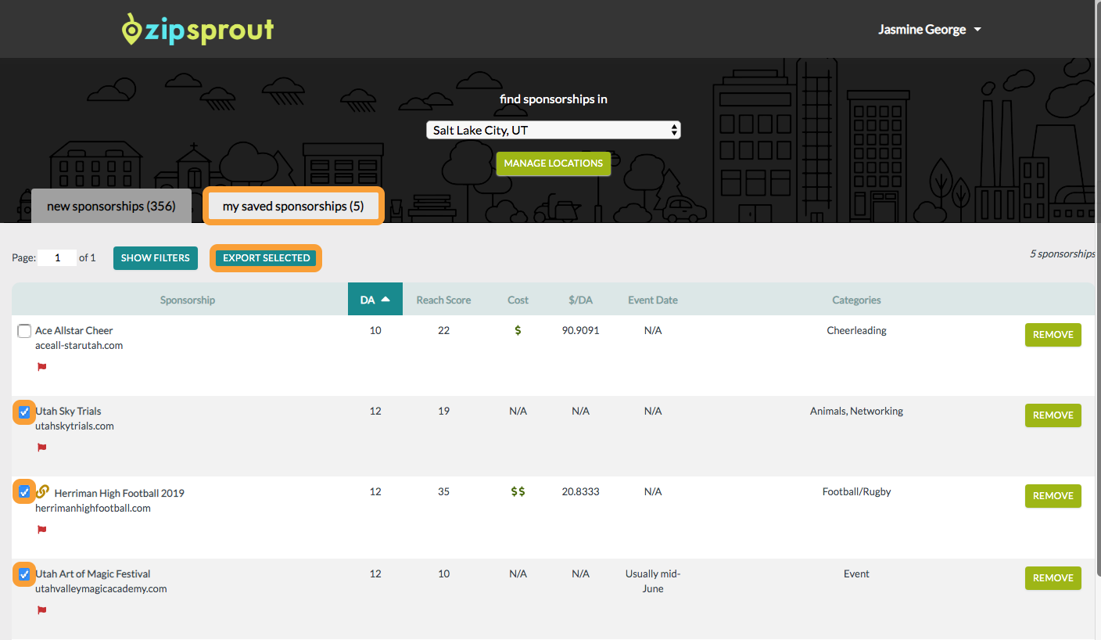Screen dimensions: 1101x640
Task: Remove Utah Art of Magic Festival sponsorship
Action: (1053, 578)
